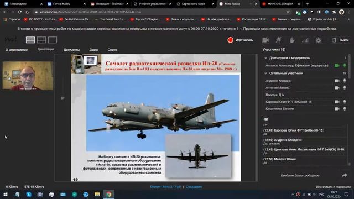Switch to the Трансляция tab

[x=45, y=49]
